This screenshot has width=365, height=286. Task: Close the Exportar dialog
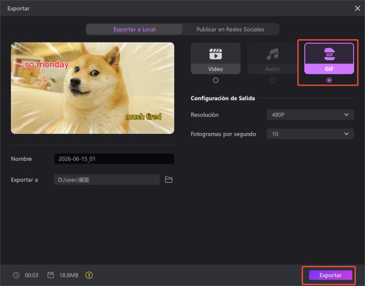pos(357,8)
